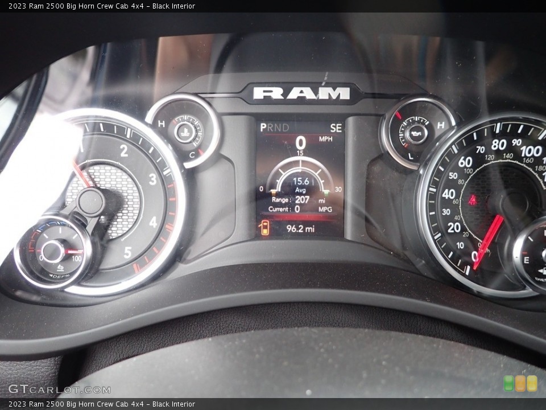Select the Range 207 mi reading
Screen dimensions: 546x410
point(298,200)
